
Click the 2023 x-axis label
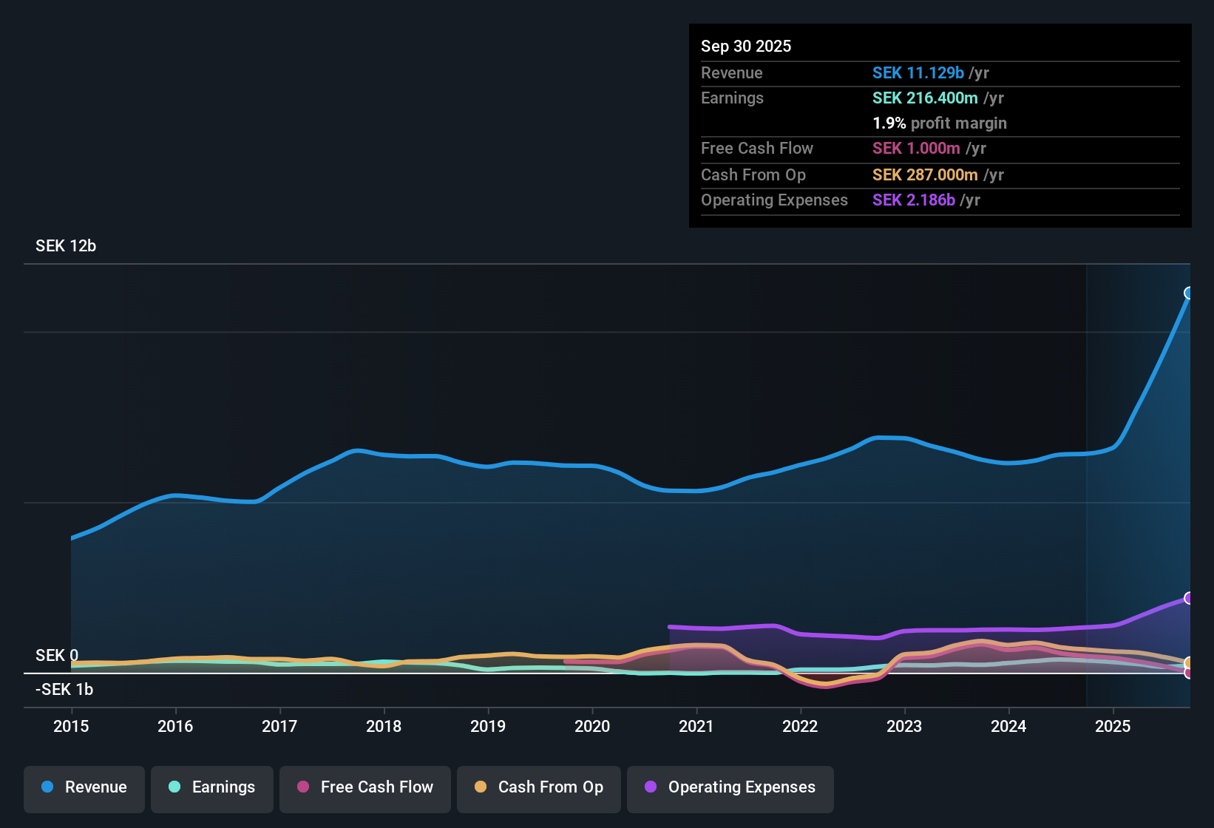click(x=904, y=727)
